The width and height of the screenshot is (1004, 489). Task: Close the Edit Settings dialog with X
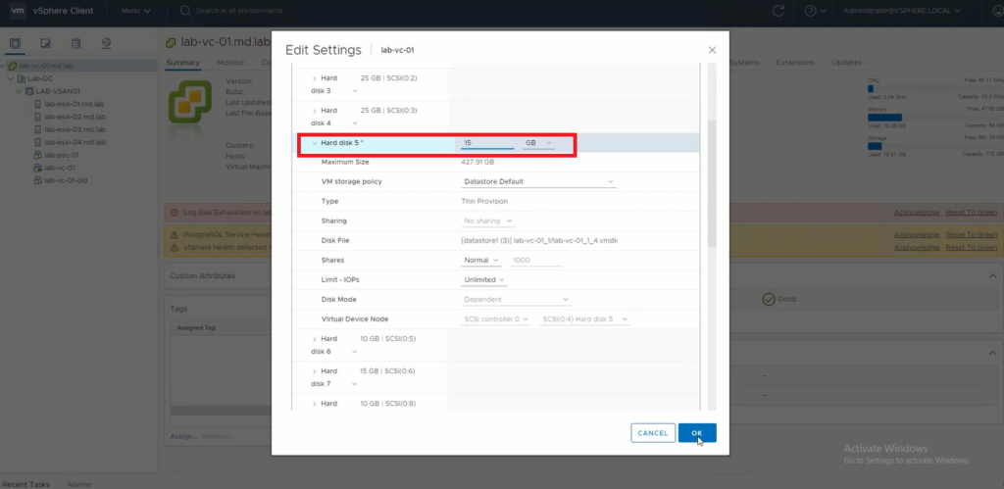[712, 50]
